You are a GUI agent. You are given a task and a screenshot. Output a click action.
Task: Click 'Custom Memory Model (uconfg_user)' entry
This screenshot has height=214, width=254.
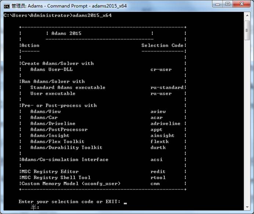click(x=71, y=184)
